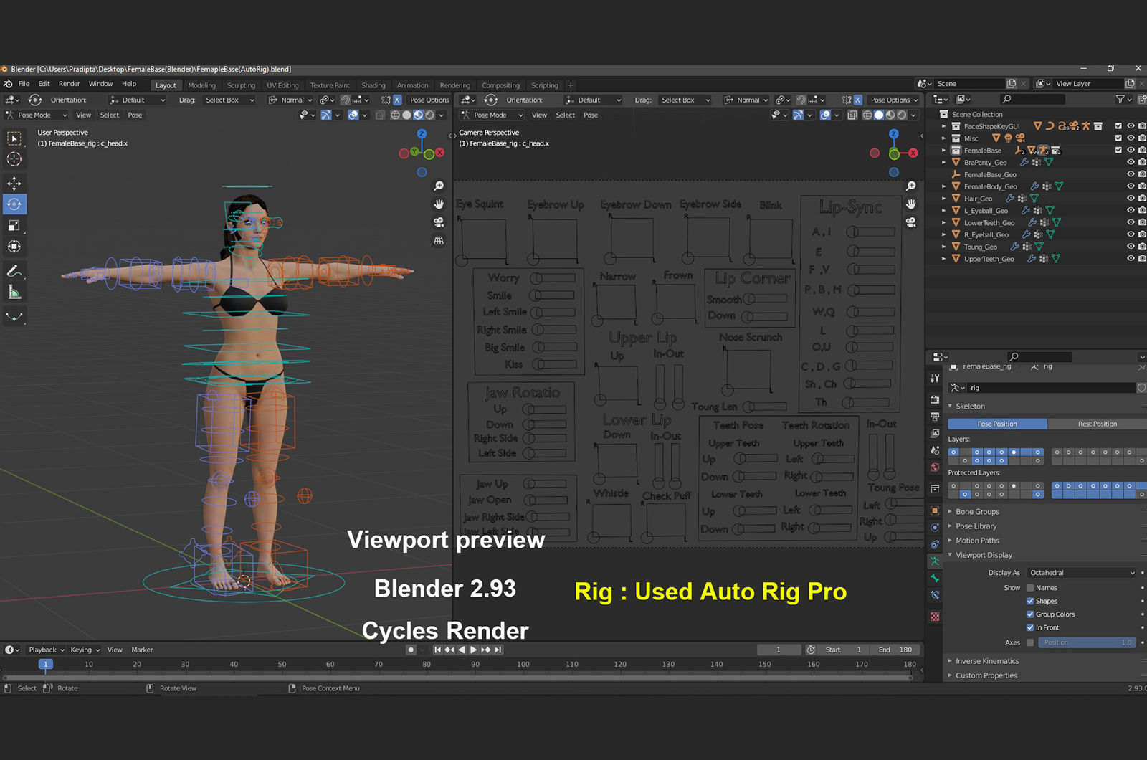The width and height of the screenshot is (1147, 760).
Task: Open the File menu
Action: click(x=24, y=84)
